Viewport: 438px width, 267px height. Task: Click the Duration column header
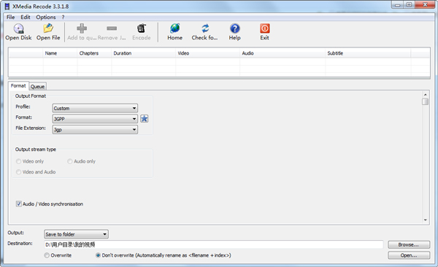click(x=144, y=53)
